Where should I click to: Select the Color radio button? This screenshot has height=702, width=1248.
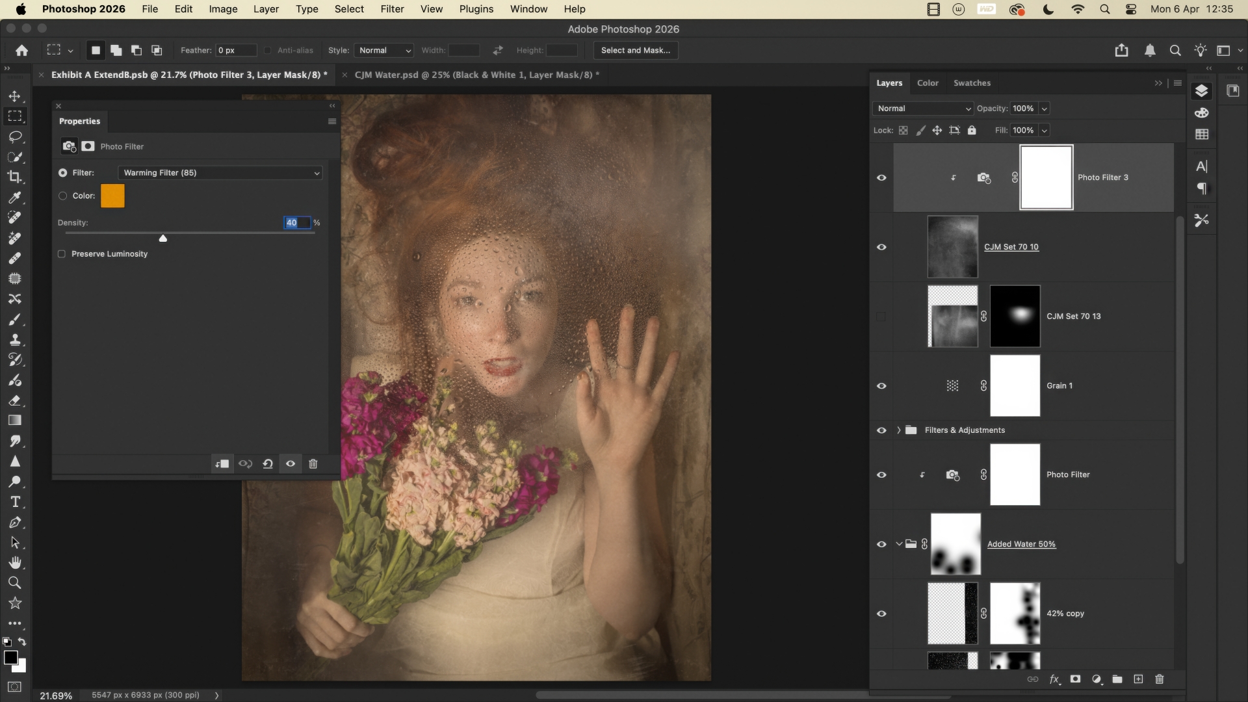click(63, 196)
